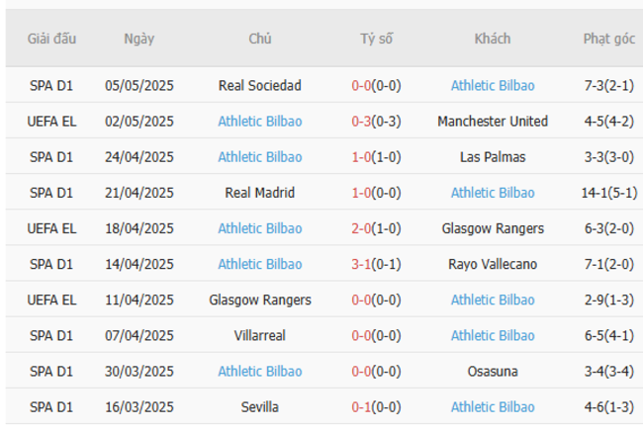Click the 0-3 score against Manchester United

(361, 122)
